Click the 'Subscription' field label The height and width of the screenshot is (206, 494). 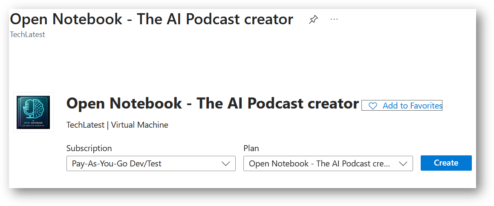pos(89,148)
